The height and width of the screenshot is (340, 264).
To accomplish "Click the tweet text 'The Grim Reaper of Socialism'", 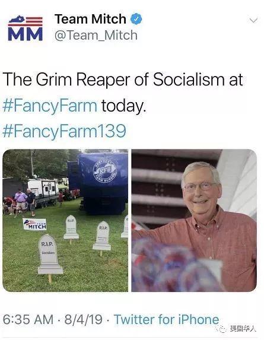I will 113,80.
